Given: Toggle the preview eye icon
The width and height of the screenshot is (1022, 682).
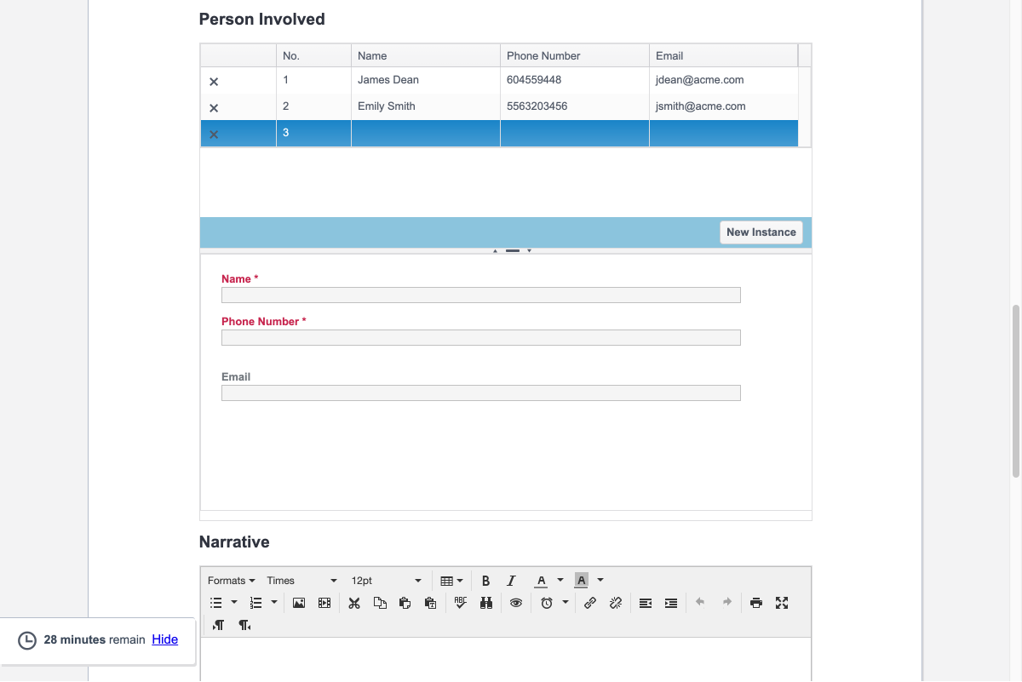Looking at the screenshot, I should 515,603.
